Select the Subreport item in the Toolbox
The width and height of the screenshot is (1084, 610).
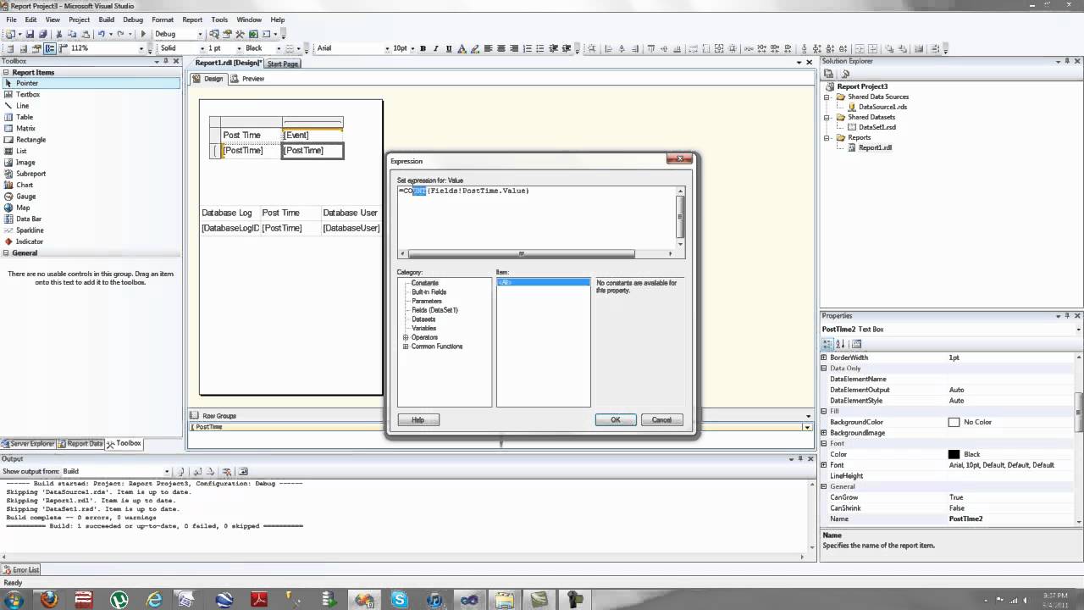30,174
